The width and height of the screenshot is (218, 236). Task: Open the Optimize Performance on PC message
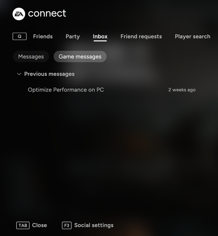tap(112, 90)
